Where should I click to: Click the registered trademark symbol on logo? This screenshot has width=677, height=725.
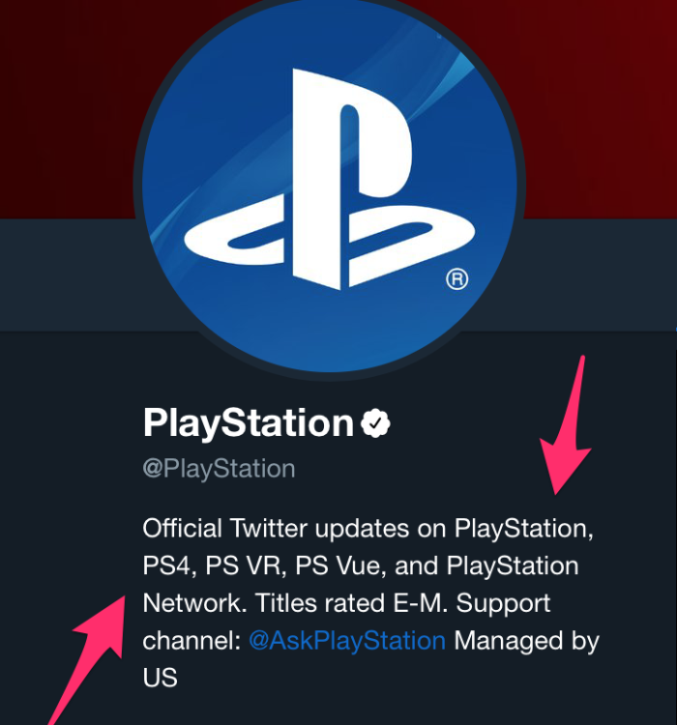[457, 279]
